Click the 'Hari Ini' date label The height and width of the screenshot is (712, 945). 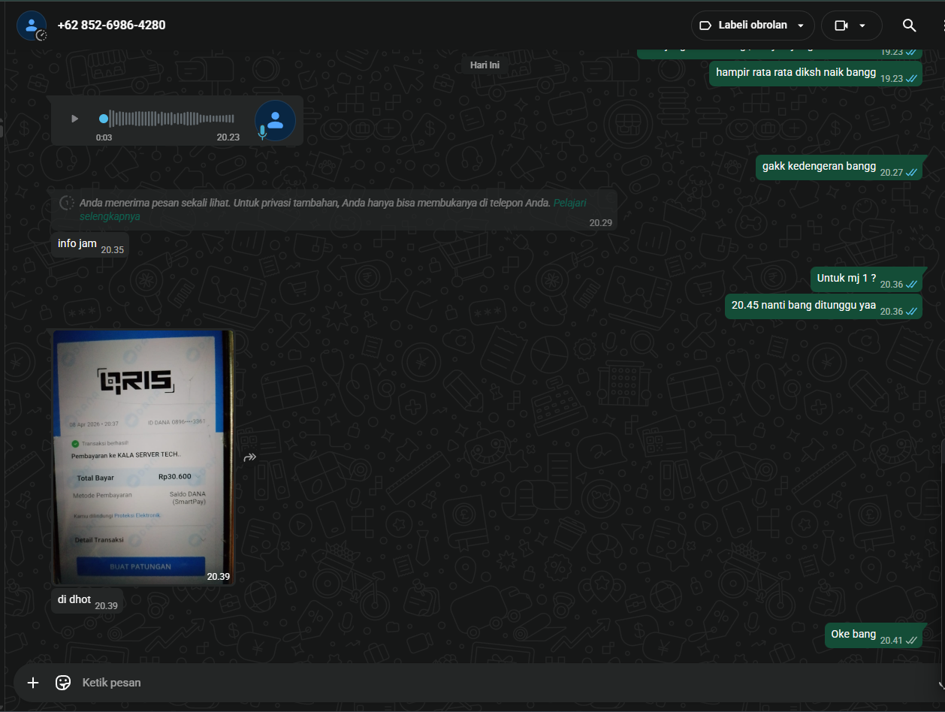[485, 65]
